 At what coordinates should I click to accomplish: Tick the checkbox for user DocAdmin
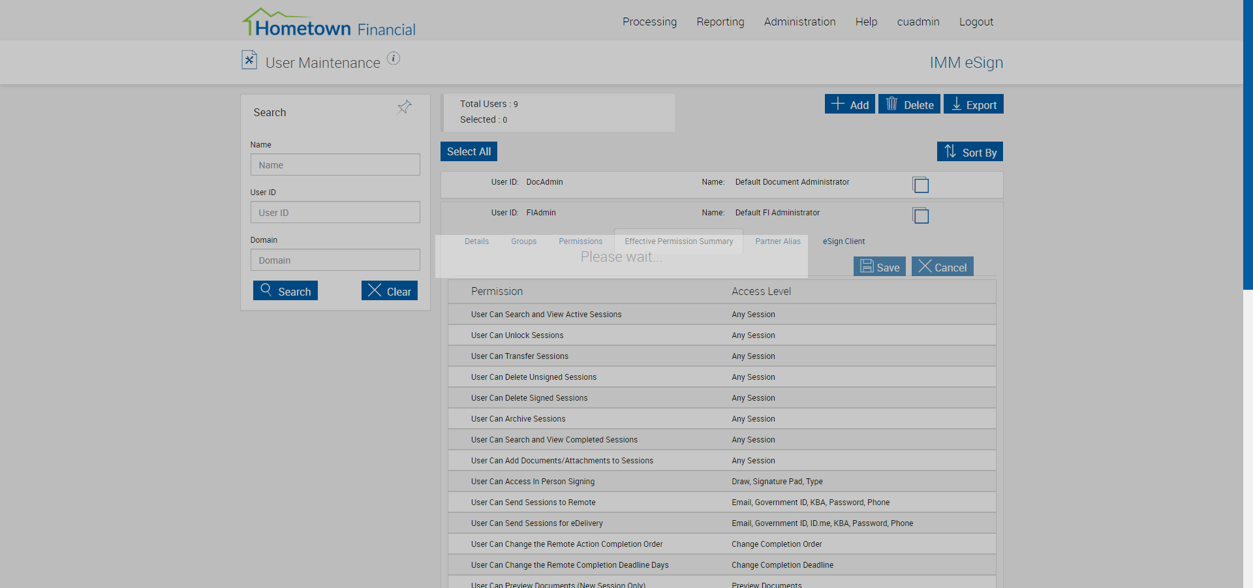coord(921,185)
